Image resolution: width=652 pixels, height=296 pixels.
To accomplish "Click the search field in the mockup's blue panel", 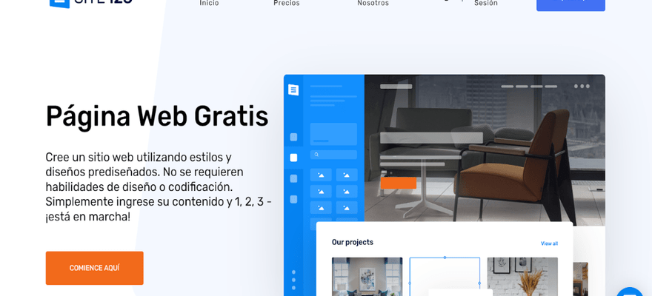I will point(333,155).
